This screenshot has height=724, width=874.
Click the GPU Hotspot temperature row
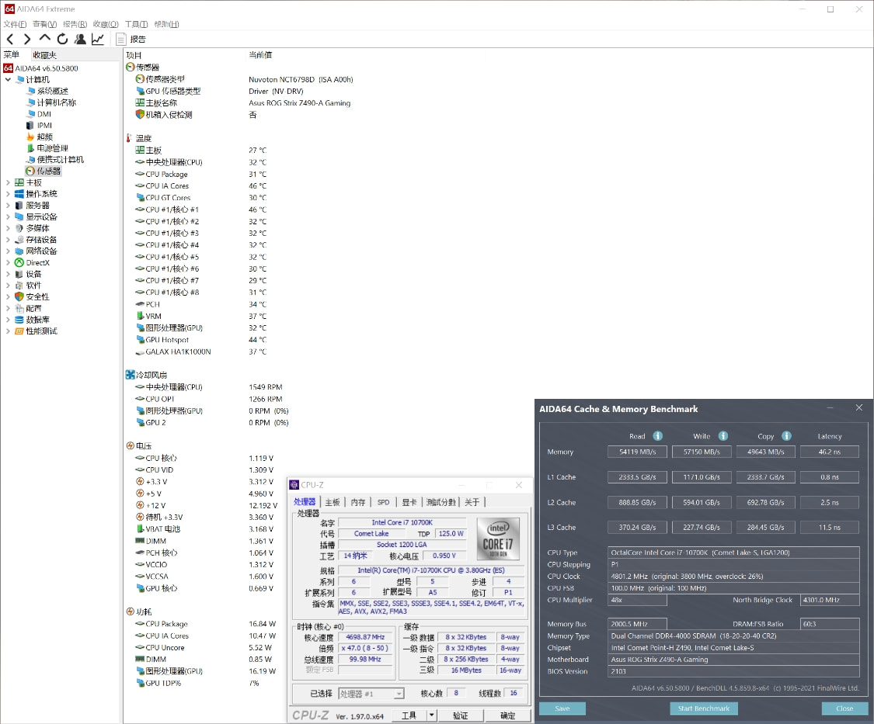[200, 340]
